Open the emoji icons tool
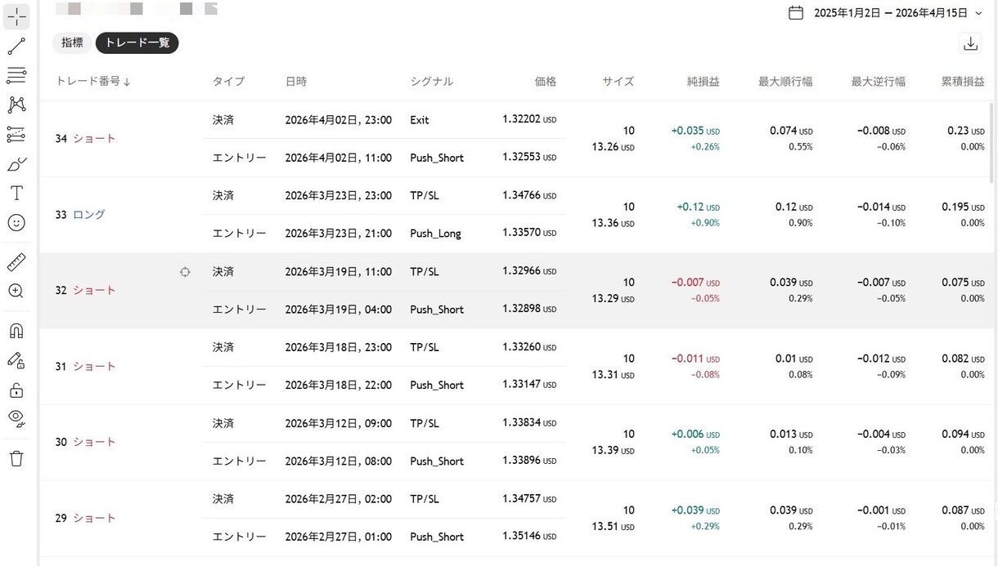 coord(16,222)
